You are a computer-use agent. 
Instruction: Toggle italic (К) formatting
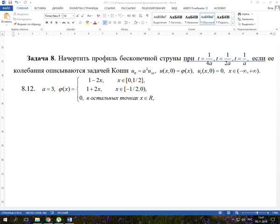point(52,22)
